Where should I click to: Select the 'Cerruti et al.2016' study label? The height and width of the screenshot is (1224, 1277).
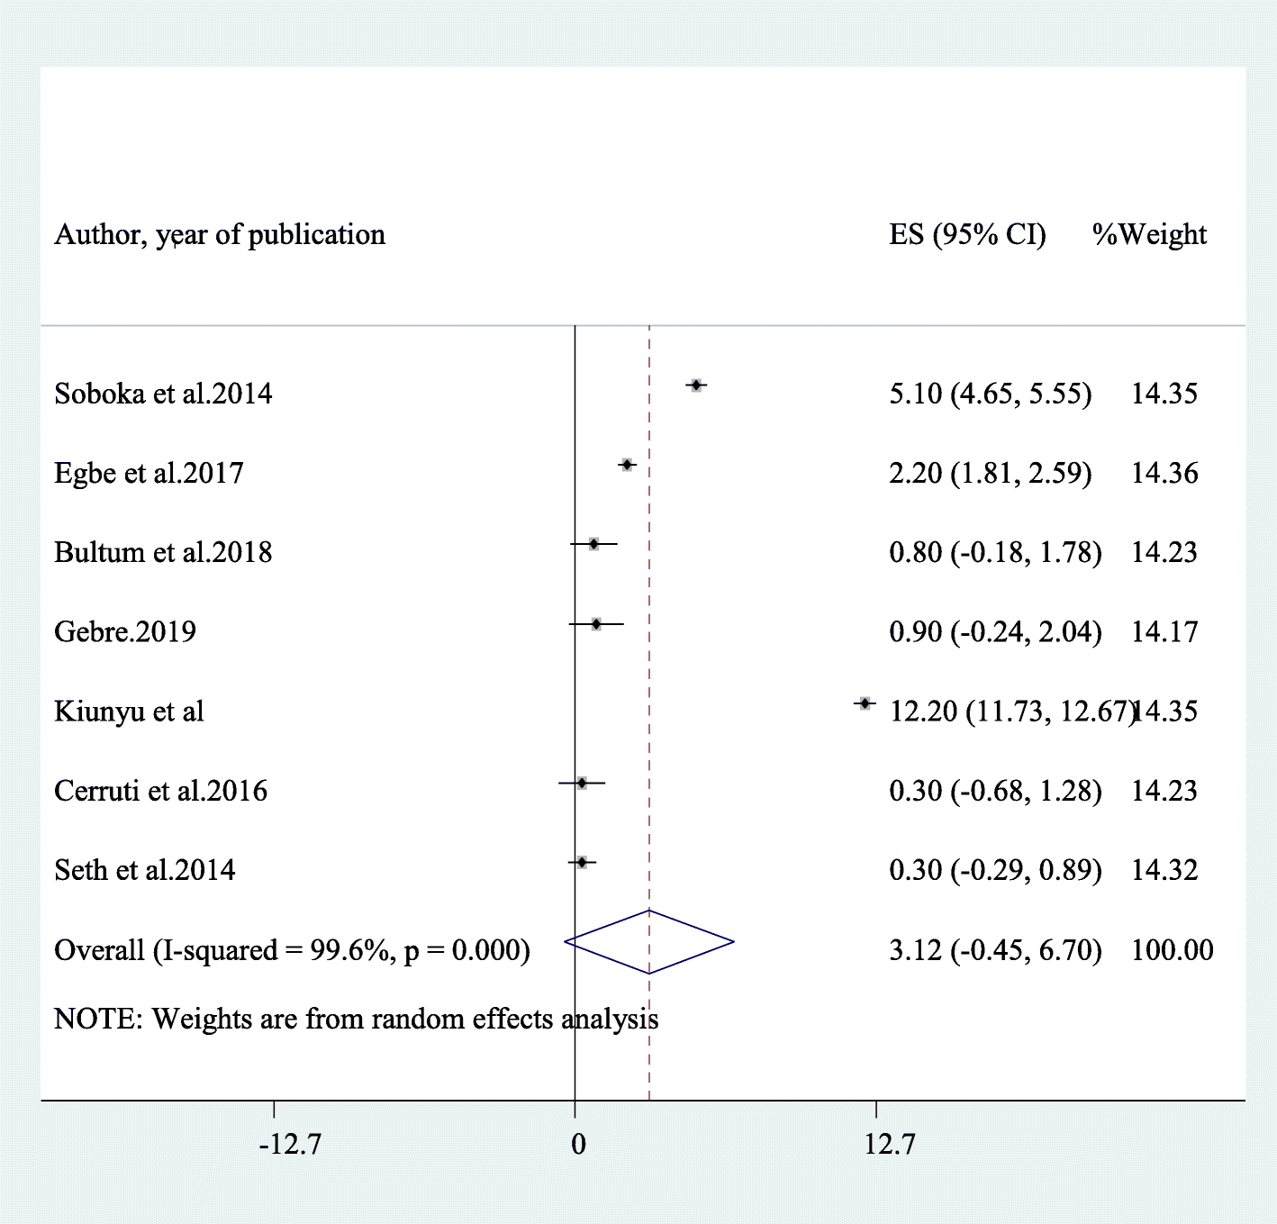[x=160, y=791]
